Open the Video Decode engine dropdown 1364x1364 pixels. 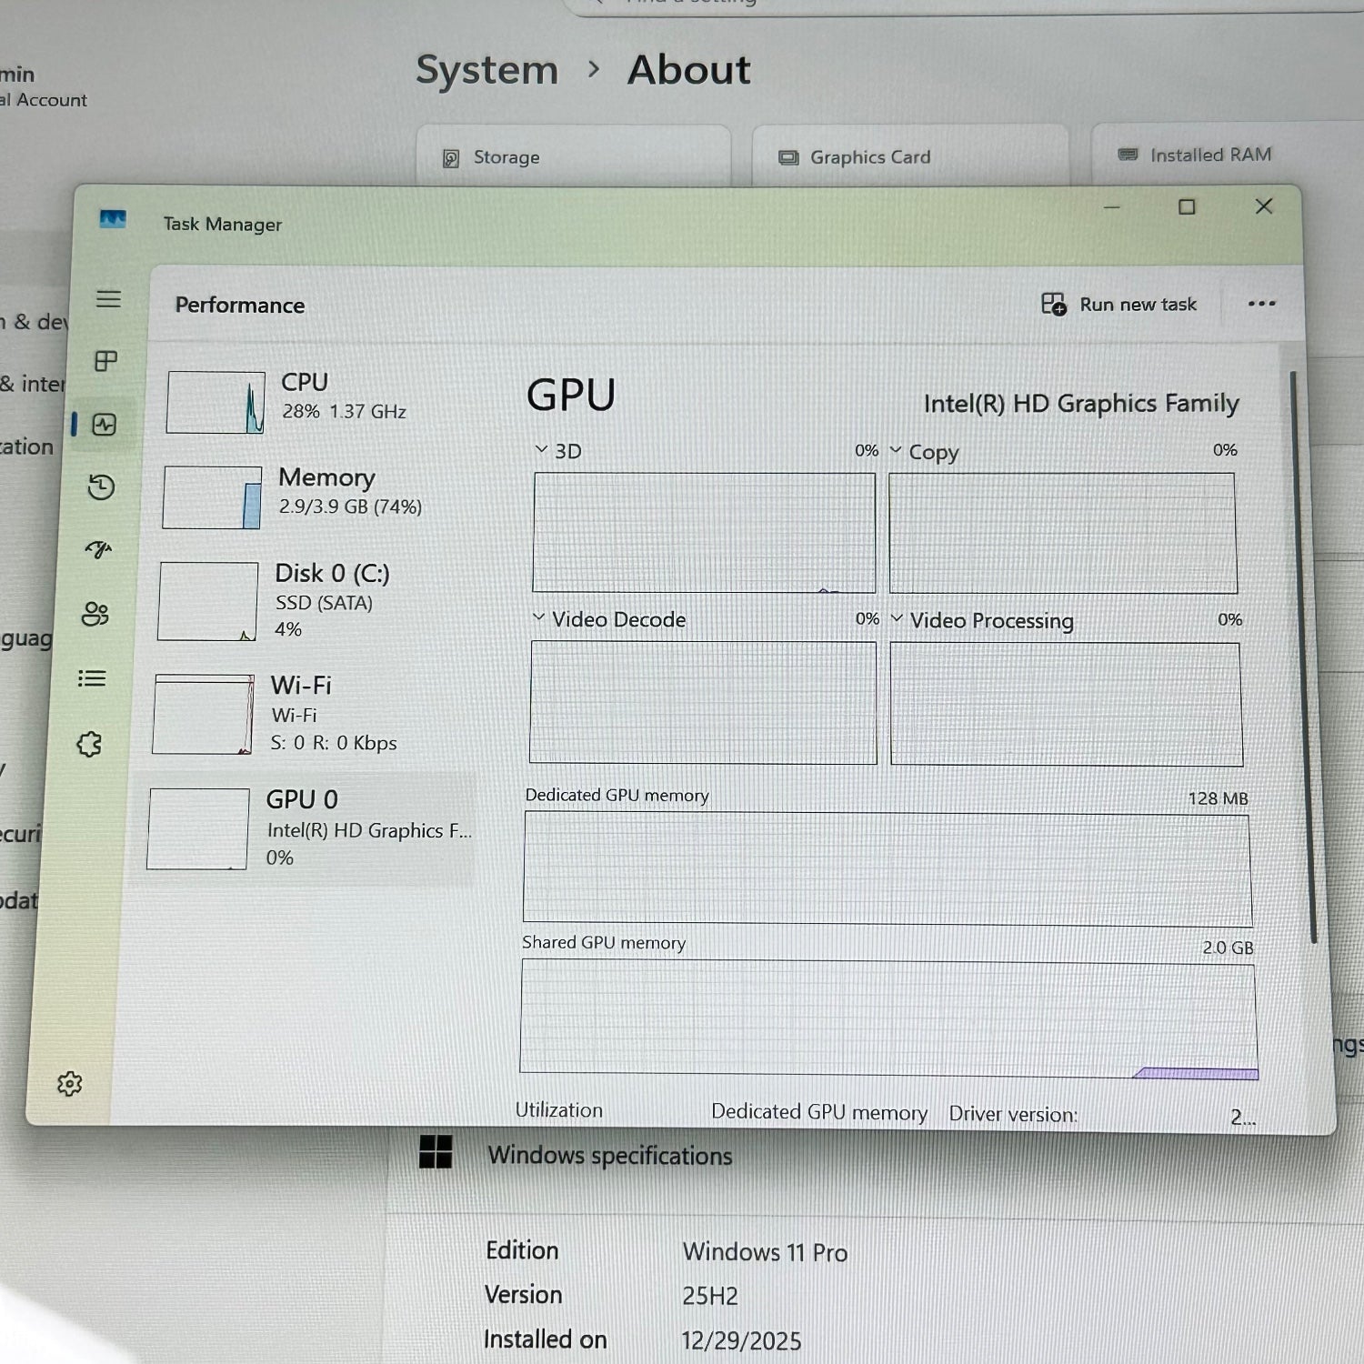[538, 618]
